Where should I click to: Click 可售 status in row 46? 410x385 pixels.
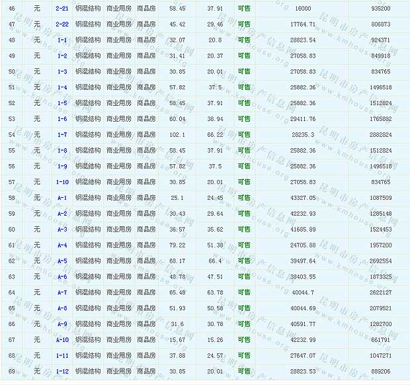pyautogui.click(x=244, y=9)
